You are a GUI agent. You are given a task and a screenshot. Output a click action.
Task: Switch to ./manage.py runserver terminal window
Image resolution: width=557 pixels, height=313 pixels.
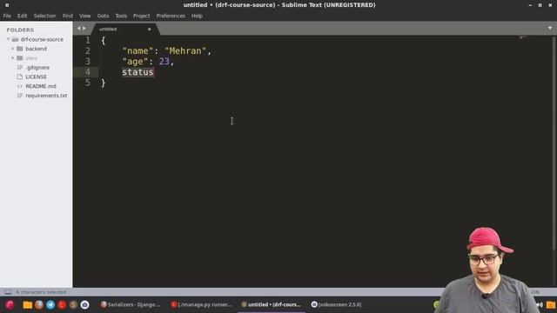(201, 304)
